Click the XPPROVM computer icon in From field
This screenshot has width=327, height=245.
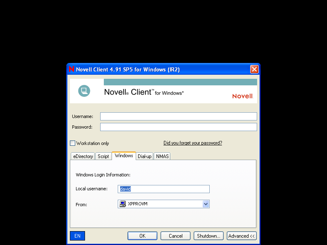point(123,204)
